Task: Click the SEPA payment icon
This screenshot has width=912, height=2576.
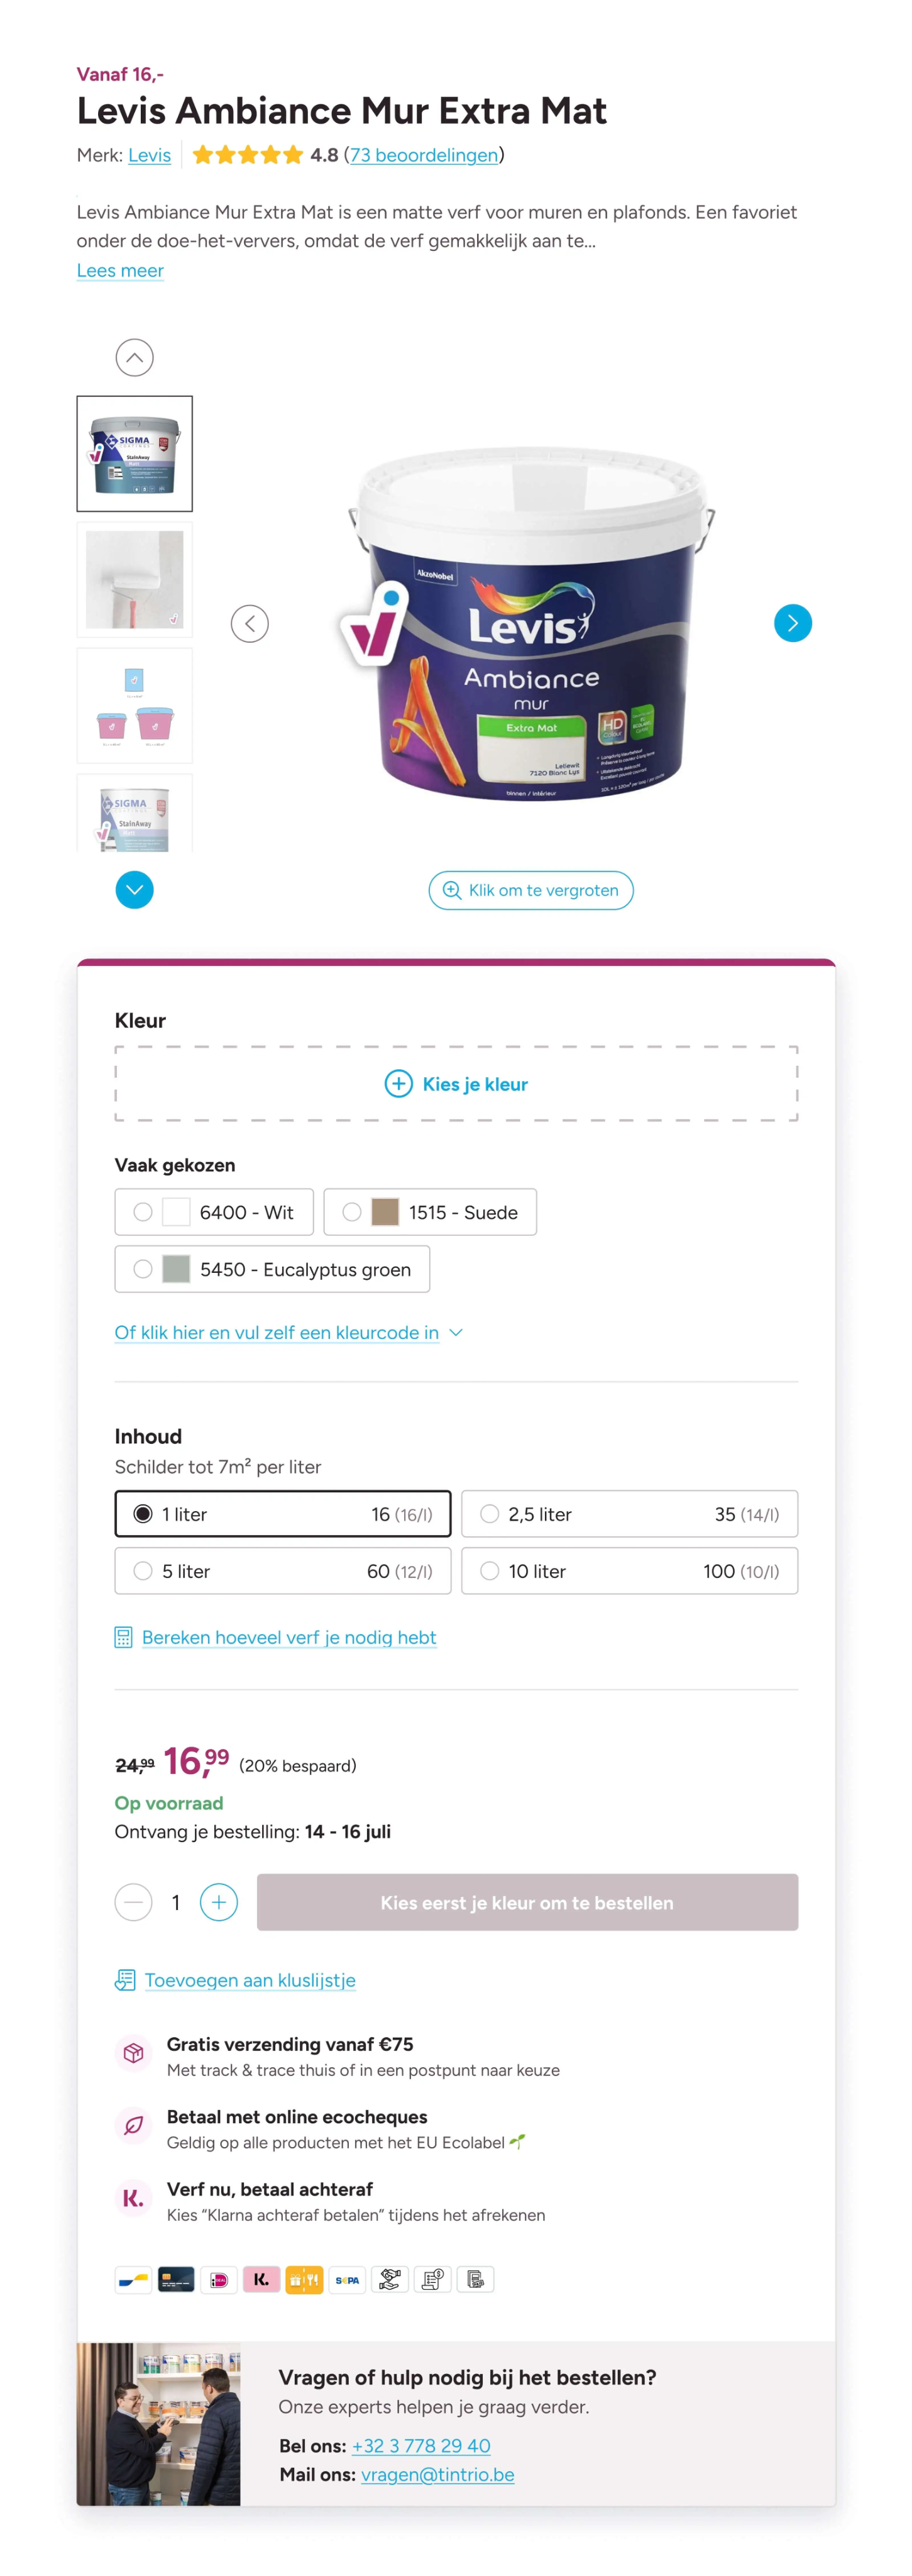Action: click(346, 2279)
